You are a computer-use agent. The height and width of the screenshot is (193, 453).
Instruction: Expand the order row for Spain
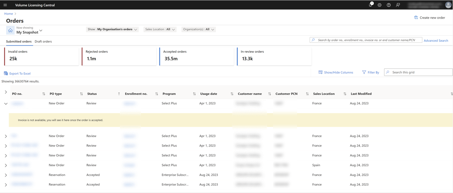(x=6, y=165)
